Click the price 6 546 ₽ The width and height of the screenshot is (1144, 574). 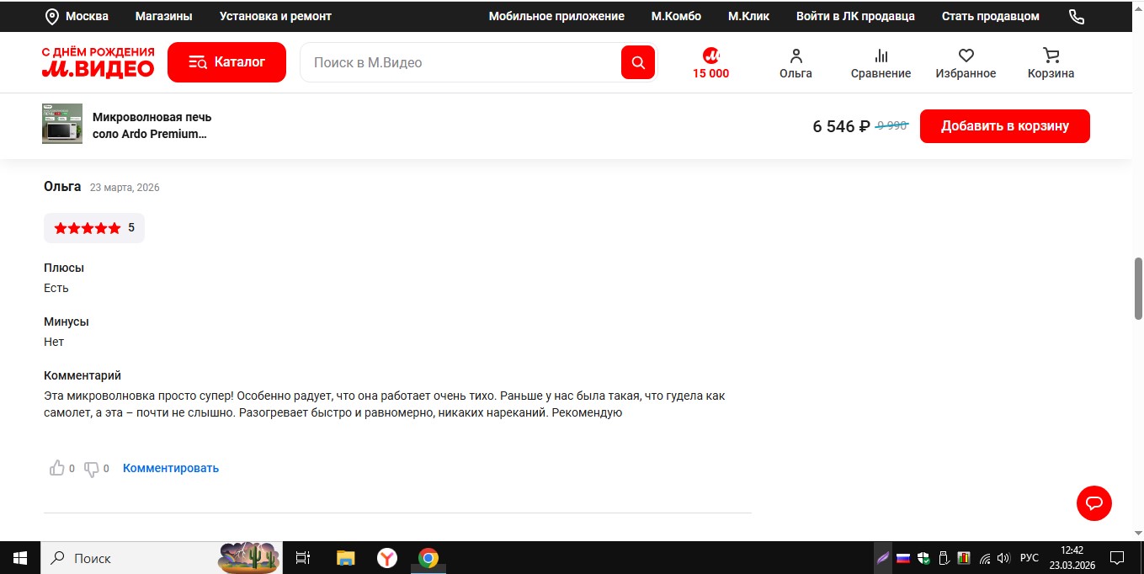point(841,126)
